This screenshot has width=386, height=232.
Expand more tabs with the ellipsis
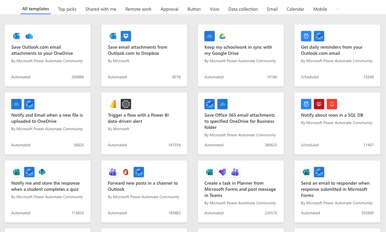(x=338, y=9)
